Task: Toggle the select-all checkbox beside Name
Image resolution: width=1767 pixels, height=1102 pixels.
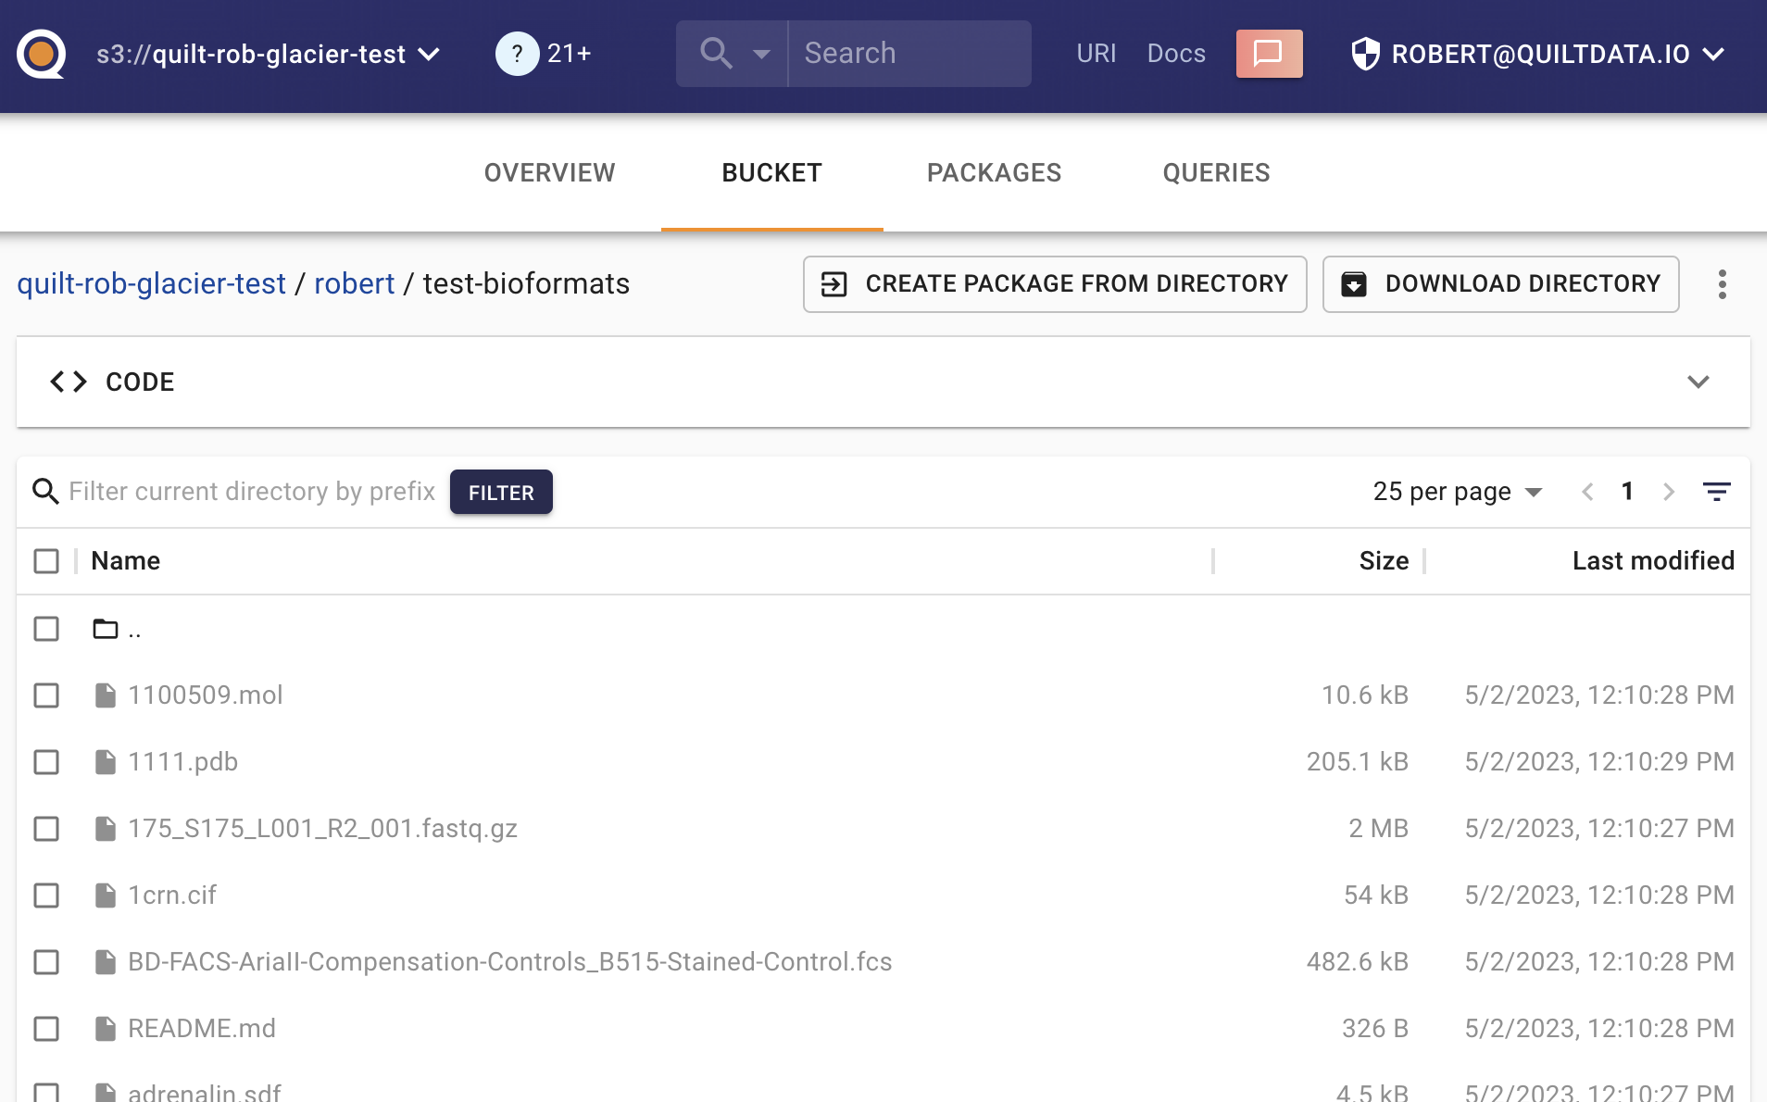Action: point(46,561)
